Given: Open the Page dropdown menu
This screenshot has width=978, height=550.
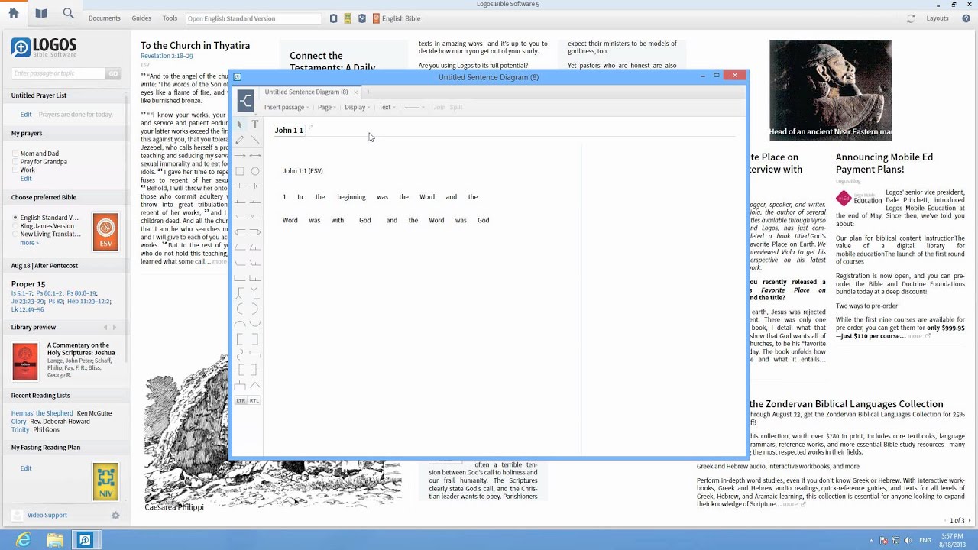Looking at the screenshot, I should tap(327, 108).
